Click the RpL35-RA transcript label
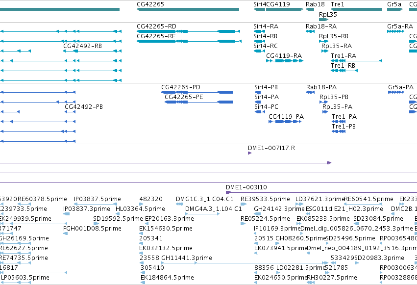This screenshot has height=285, width=417. point(337,46)
